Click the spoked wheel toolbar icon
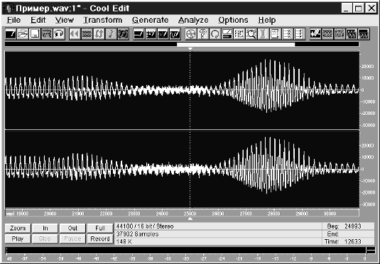Viewport: 380px width, 264px height. (x=191, y=34)
